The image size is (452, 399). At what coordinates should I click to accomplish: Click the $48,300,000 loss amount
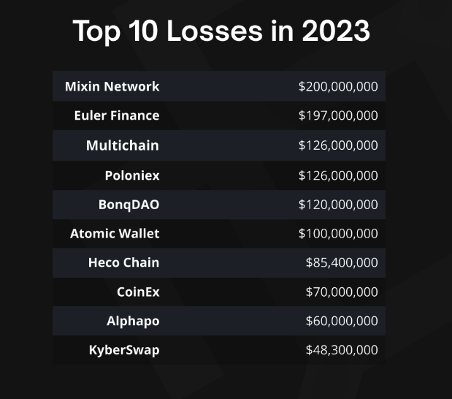[342, 350]
